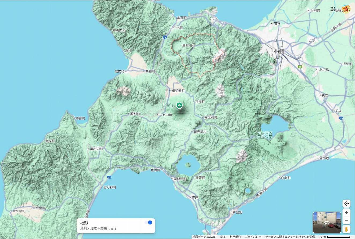Click the 共和町 town label
Screen dimensions: 355x239
coord(150,71)
